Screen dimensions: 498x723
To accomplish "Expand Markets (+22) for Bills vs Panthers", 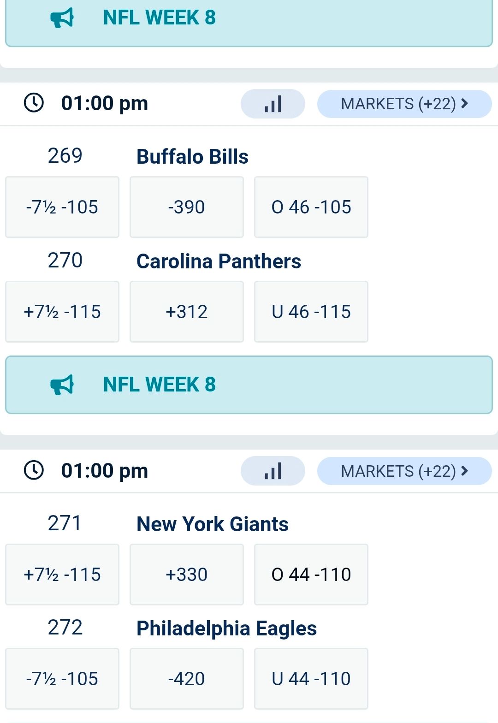I will point(404,104).
